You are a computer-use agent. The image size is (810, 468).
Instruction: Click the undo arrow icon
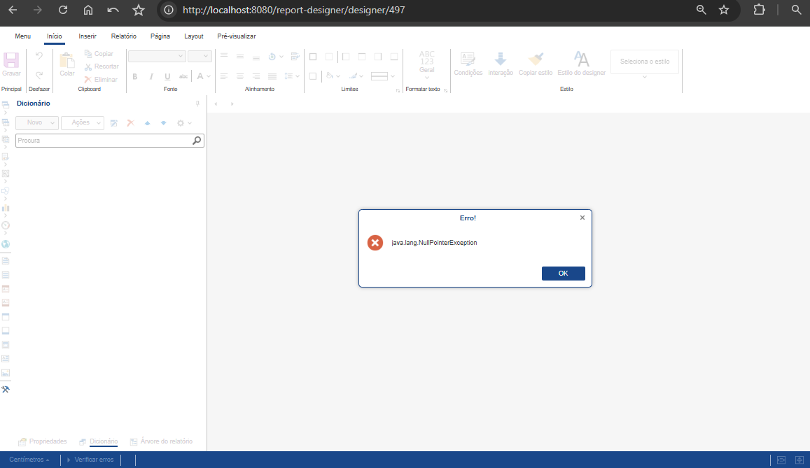coord(39,56)
